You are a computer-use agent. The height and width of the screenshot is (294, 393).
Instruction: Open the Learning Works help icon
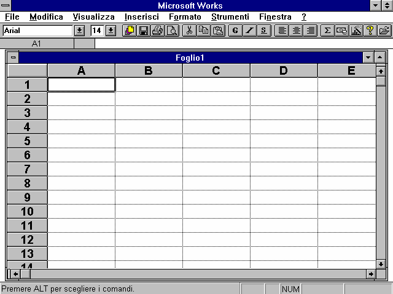click(x=370, y=31)
